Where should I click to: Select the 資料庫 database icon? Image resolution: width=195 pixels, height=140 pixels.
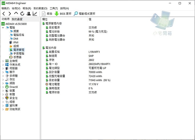[x=7, y=105]
